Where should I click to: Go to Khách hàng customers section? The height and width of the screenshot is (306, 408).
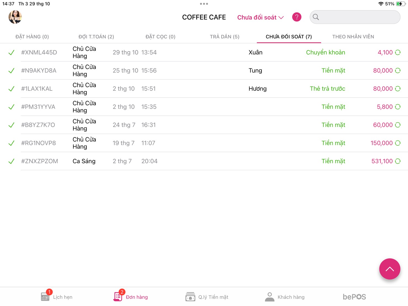click(x=285, y=297)
